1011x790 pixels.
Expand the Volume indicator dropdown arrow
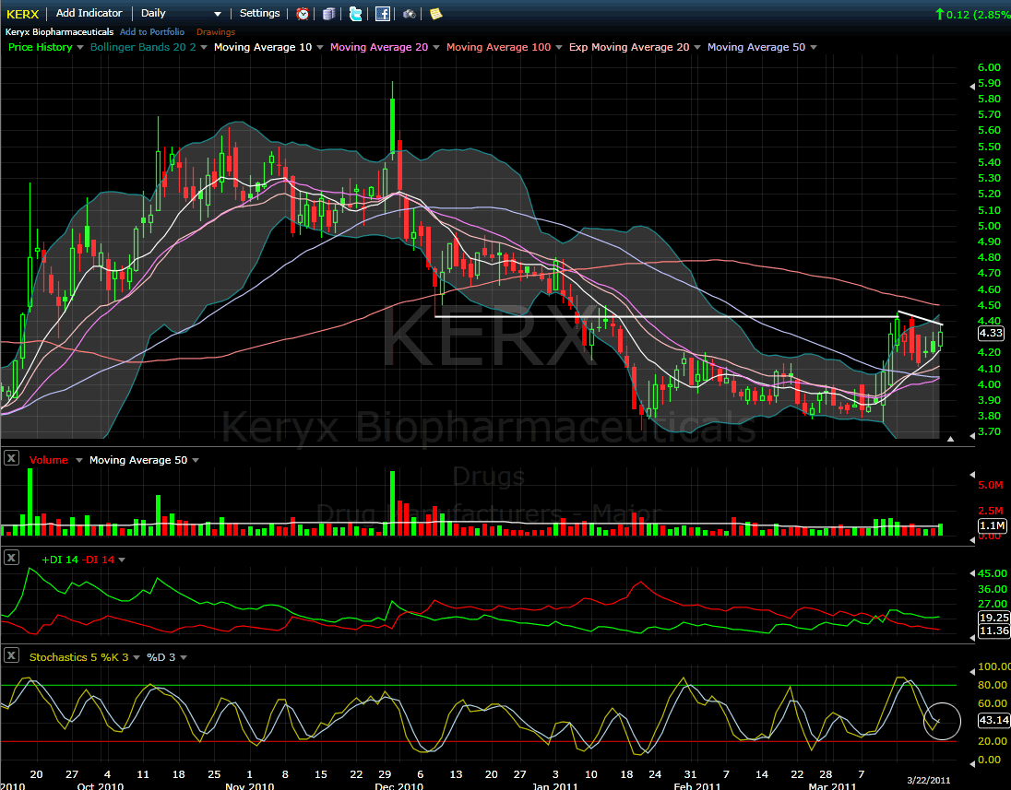click(x=79, y=460)
